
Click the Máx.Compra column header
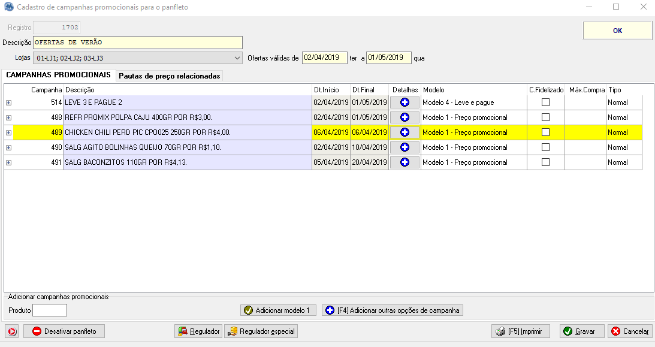coord(587,90)
